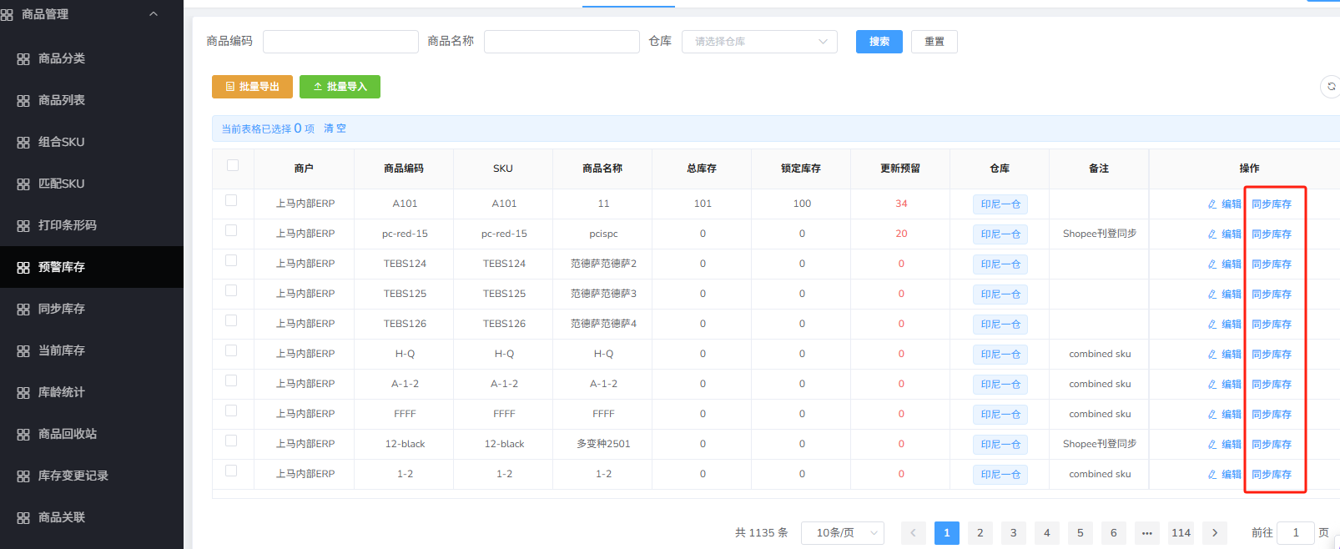
Task: Open the 10条/页 page size dropdown
Action: pyautogui.click(x=843, y=532)
